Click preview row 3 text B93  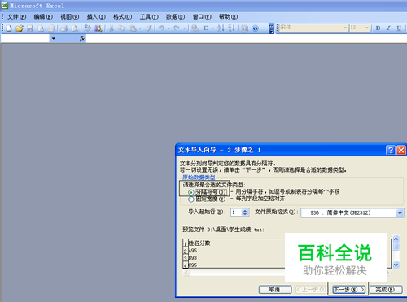coord(193,258)
